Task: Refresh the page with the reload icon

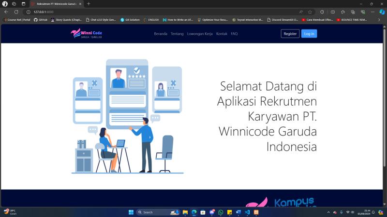Action: [16, 12]
